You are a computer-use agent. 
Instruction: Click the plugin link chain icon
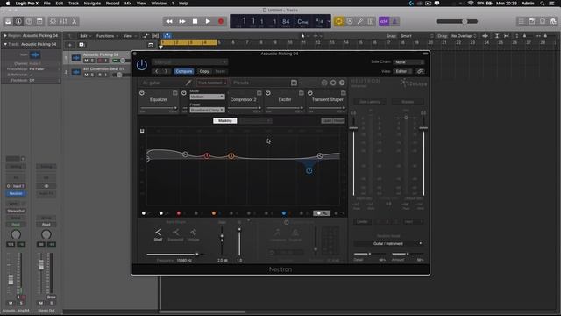point(421,71)
